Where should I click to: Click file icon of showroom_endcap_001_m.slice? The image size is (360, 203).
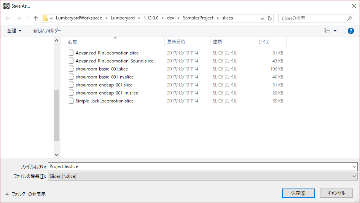[71, 93]
